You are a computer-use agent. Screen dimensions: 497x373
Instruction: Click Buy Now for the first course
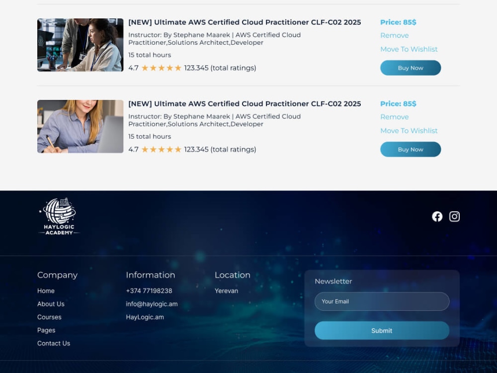(x=411, y=68)
